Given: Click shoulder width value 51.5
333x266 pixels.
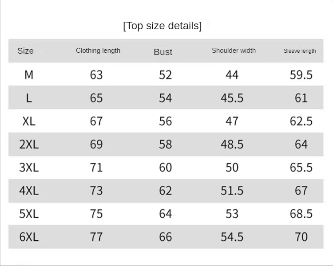Looking at the screenshot, I should coord(232,191).
